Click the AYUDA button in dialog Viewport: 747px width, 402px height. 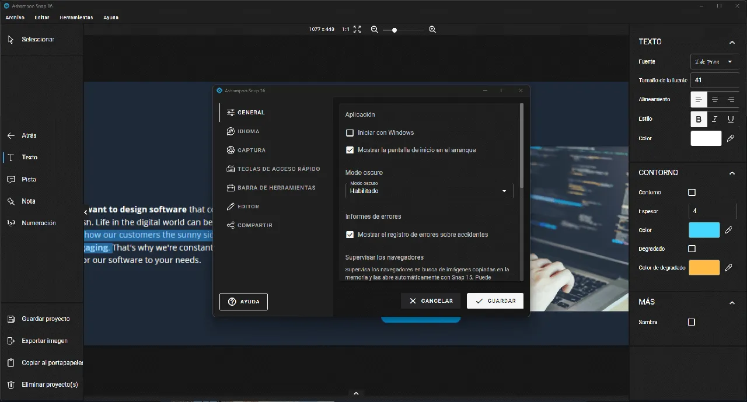tap(243, 302)
